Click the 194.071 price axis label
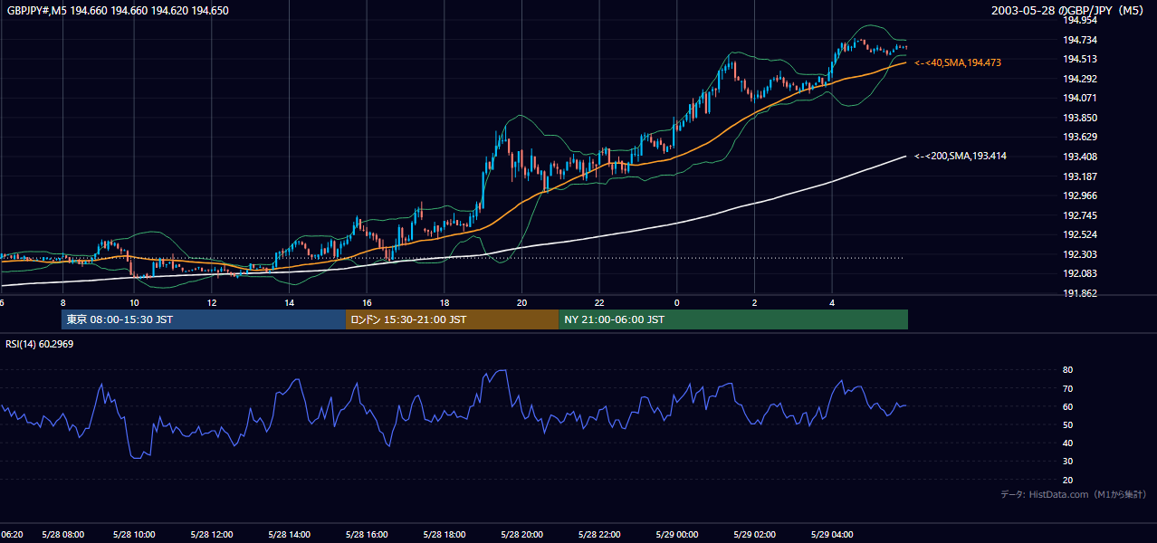Viewport: 1157px width, 543px height. 1080,98
